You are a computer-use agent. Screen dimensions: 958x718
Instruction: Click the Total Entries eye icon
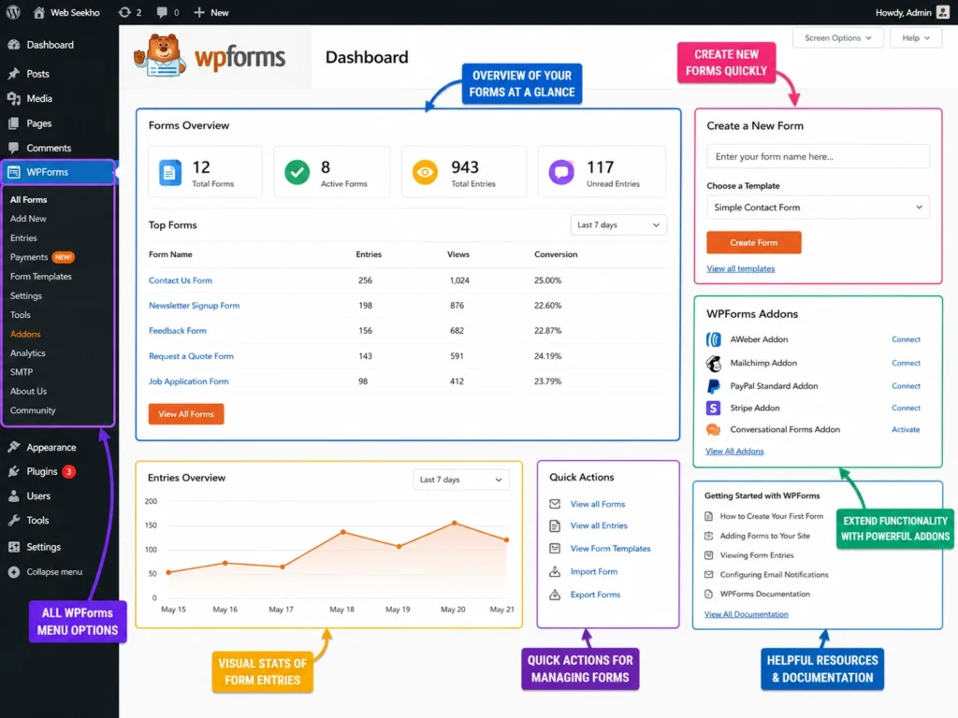click(x=425, y=172)
